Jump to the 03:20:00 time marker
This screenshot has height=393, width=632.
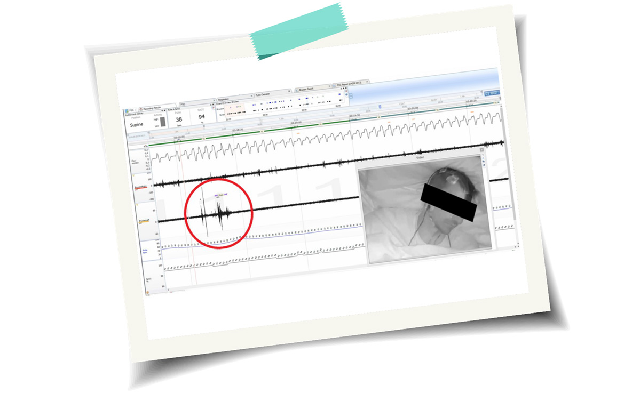(413, 109)
